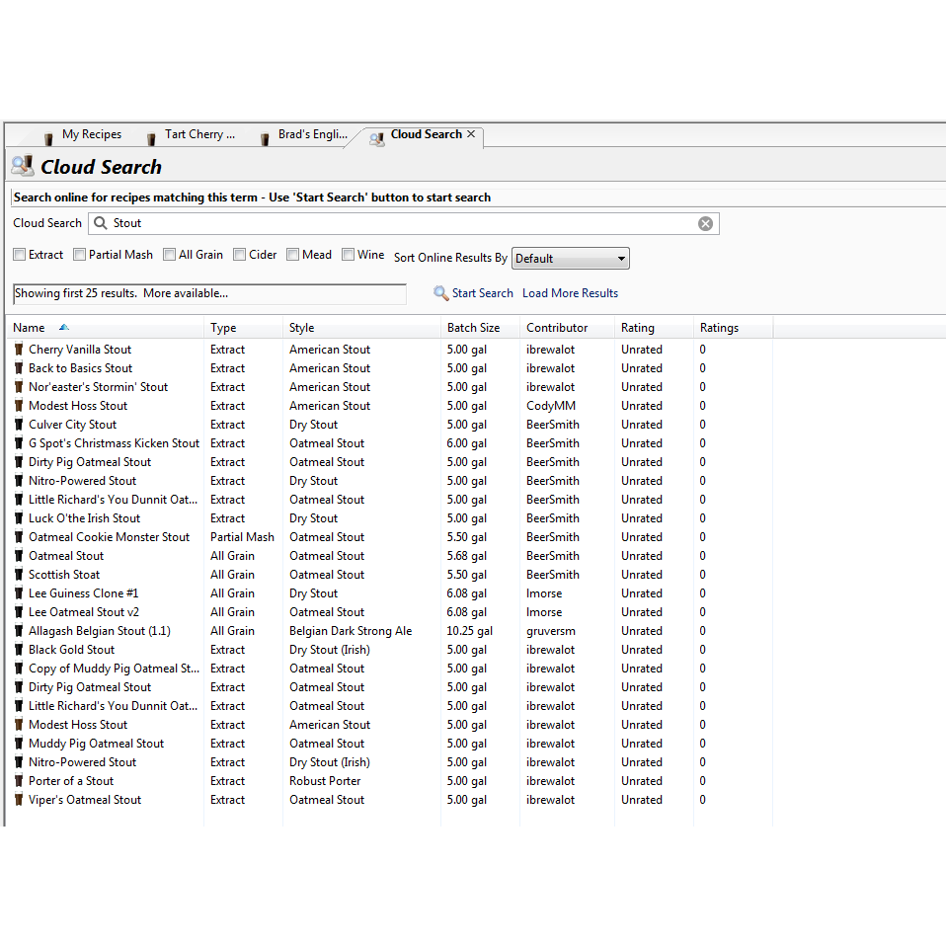Click the beer icon next to Oatmeal Cookie Monster Stout
Image resolution: width=946 pixels, height=946 pixels.
pyautogui.click(x=19, y=537)
